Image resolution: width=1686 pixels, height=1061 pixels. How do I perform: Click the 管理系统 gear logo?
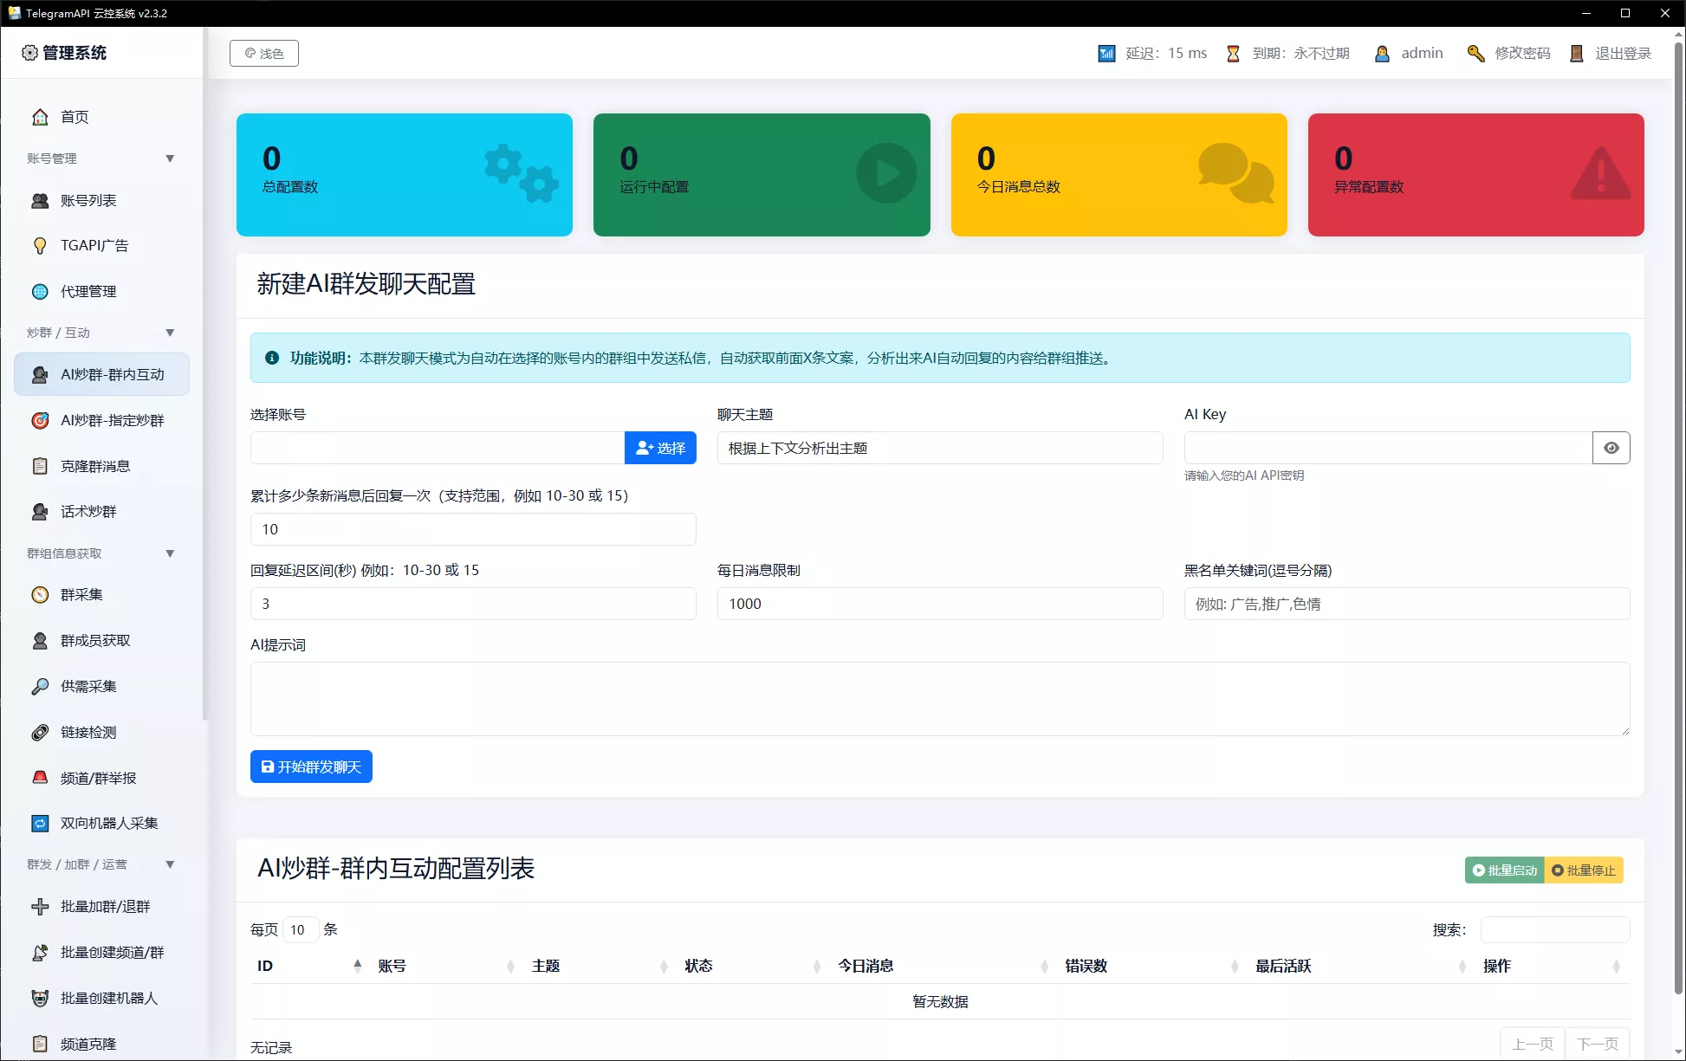pyautogui.click(x=29, y=53)
